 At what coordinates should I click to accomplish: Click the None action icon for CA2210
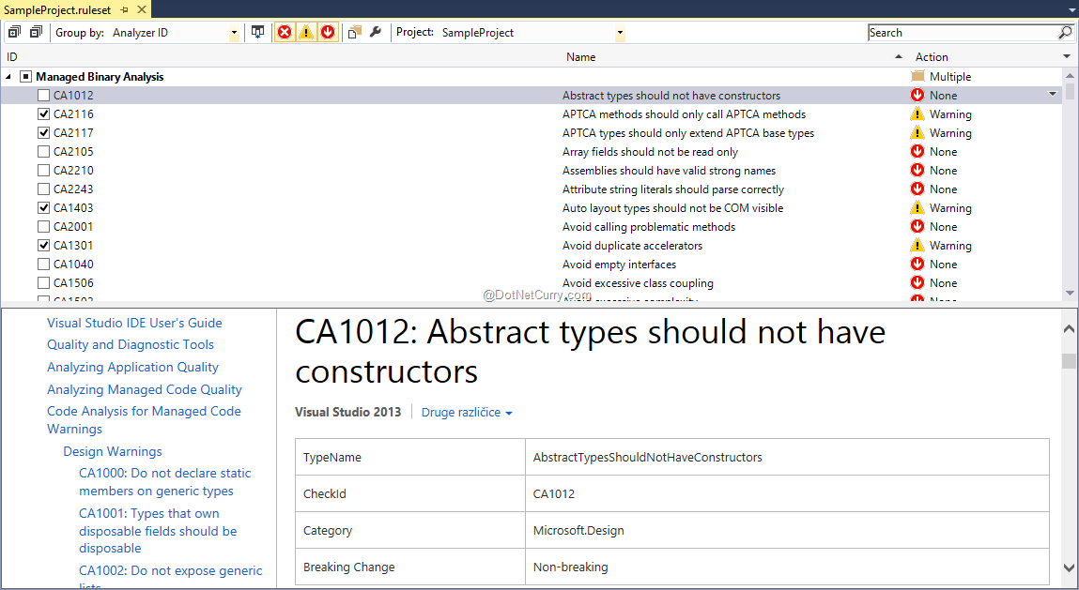click(x=917, y=170)
